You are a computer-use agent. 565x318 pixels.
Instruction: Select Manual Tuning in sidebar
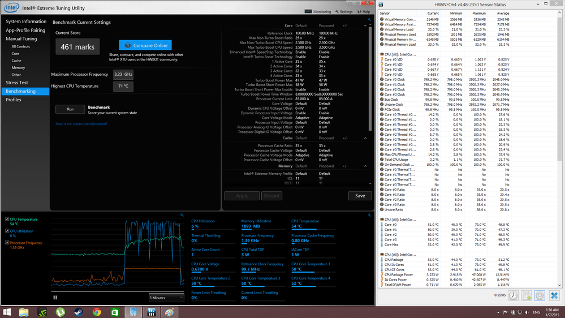[x=21, y=38]
